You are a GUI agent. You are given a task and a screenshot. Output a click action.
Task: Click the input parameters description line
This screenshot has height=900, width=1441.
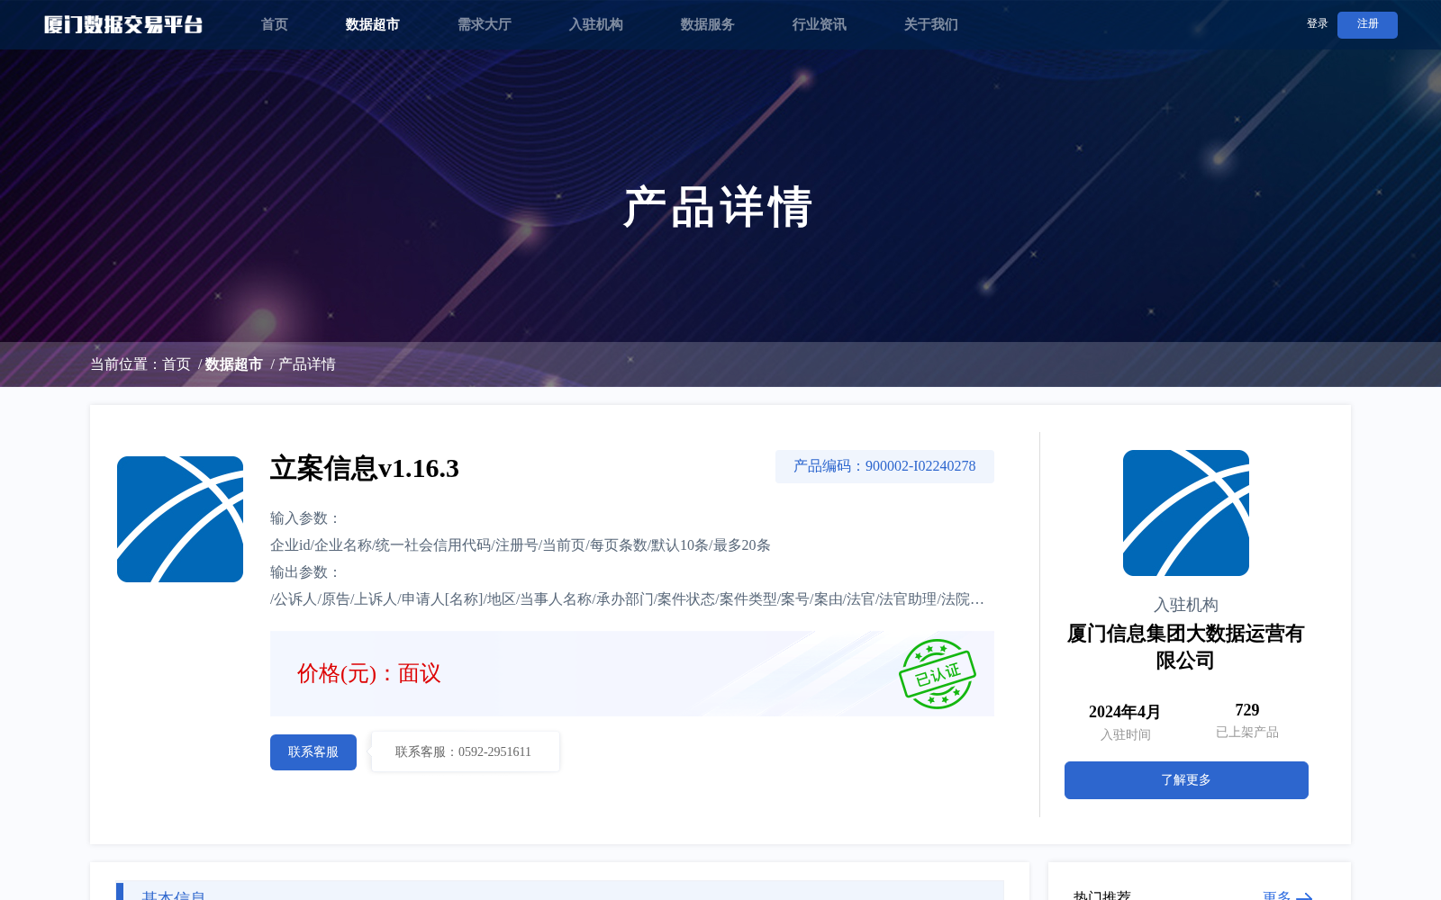click(521, 545)
